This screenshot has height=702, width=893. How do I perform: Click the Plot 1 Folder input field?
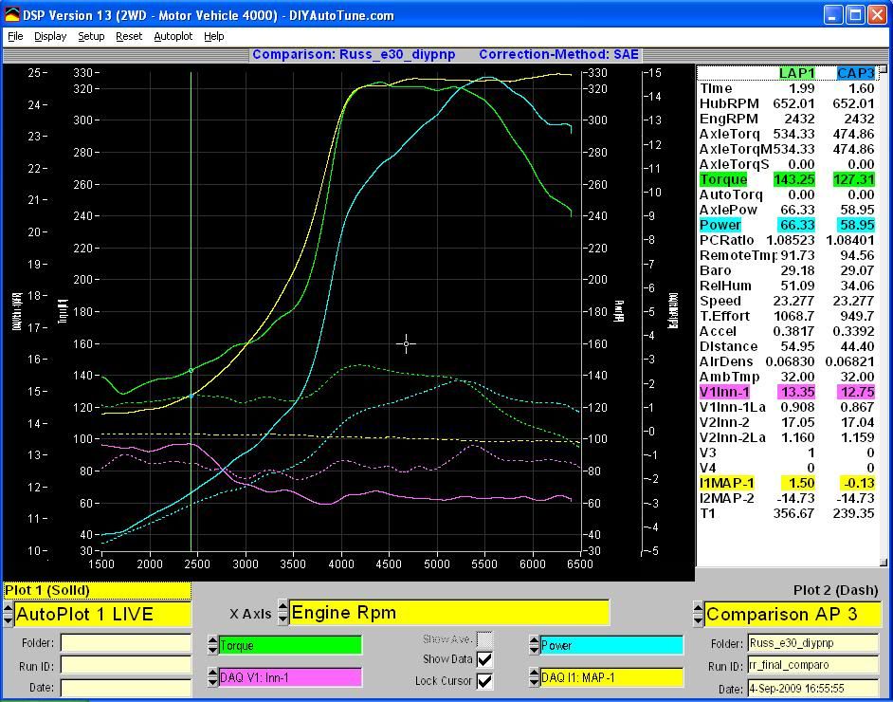(x=126, y=643)
